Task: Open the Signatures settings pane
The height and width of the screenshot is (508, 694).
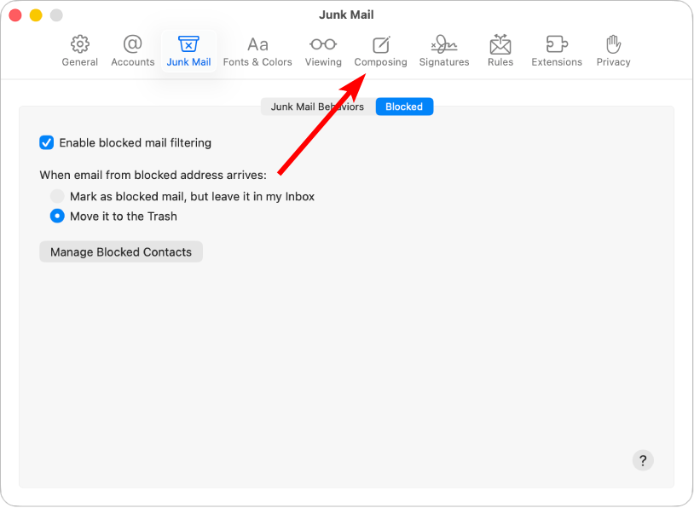Action: click(444, 50)
